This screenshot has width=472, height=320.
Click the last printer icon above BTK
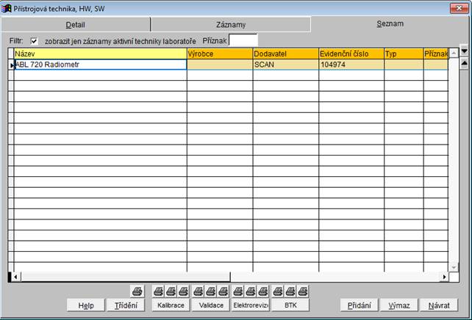(302, 291)
